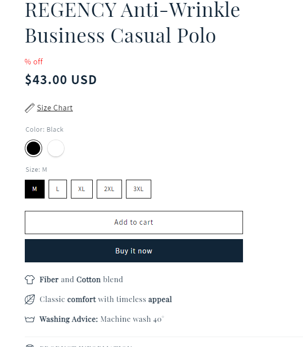This screenshot has width=303, height=347.
Task: Click the red % off label
Action: (34, 61)
